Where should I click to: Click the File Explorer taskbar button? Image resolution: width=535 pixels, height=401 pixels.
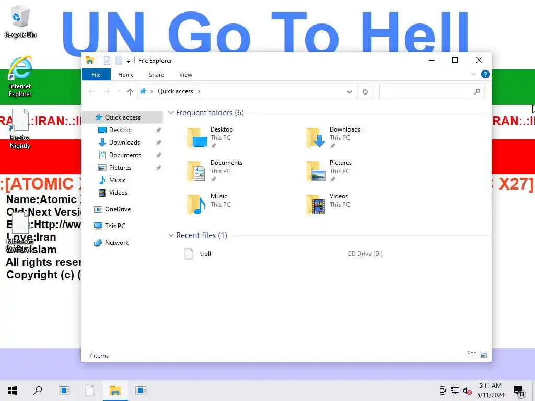[115, 391]
